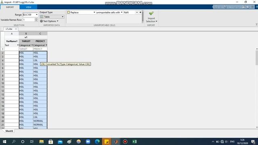Viewport: 258px width, 145px height.
Task: Click LSIL cell in row 19
Action: tap(40, 117)
